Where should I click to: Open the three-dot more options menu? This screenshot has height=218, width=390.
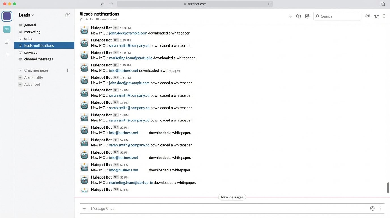pyautogui.click(x=384, y=16)
